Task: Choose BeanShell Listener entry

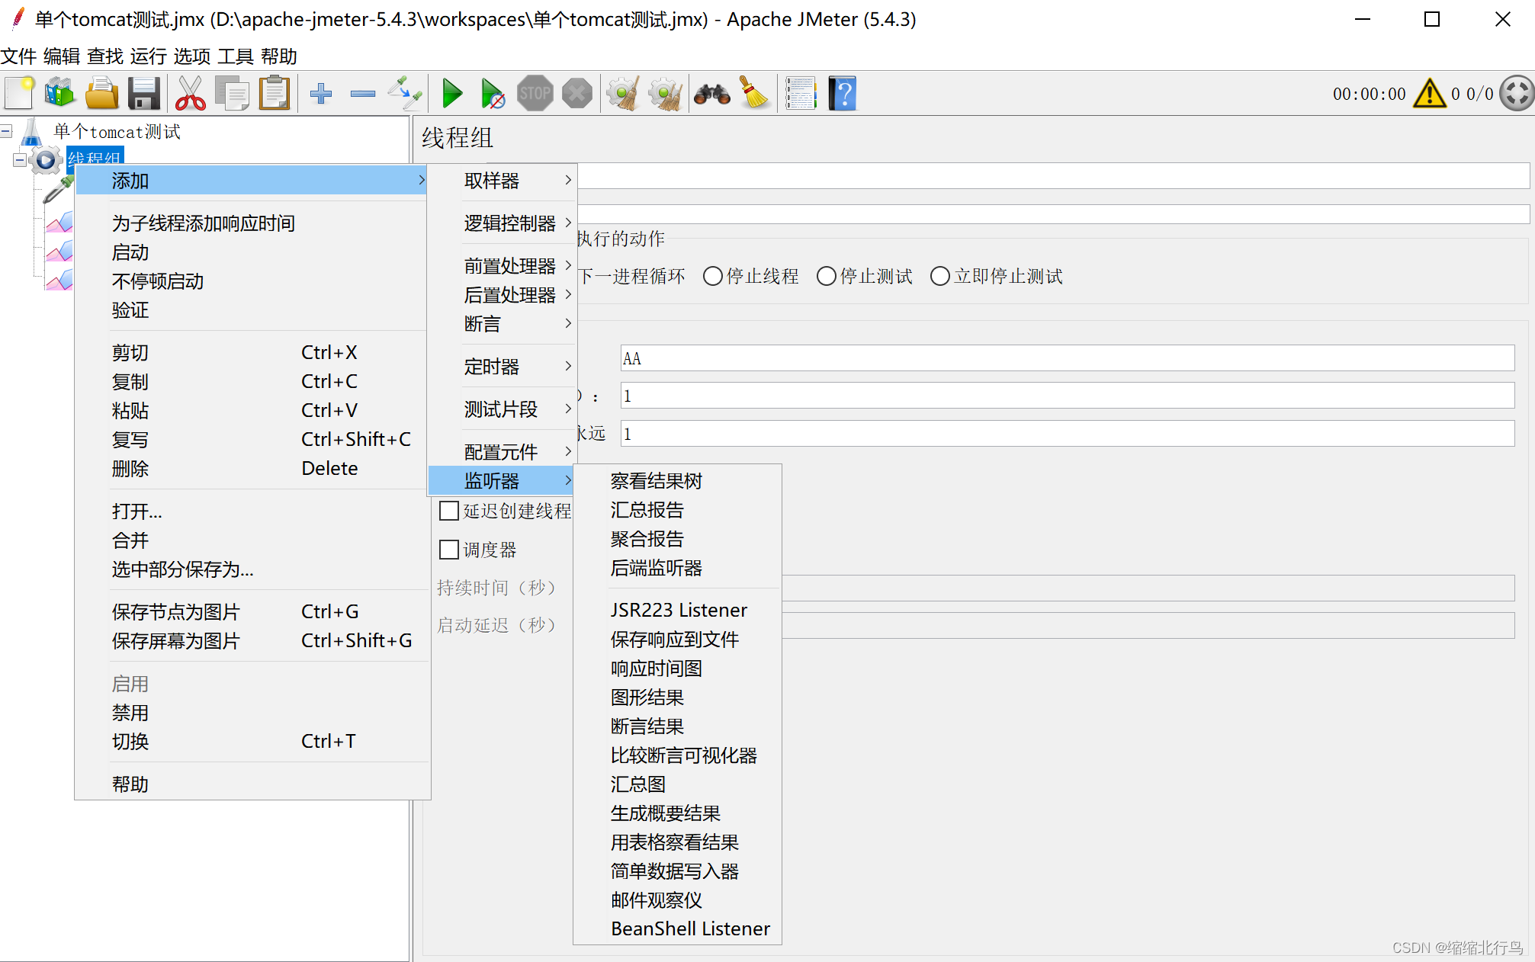Action: [x=677, y=929]
